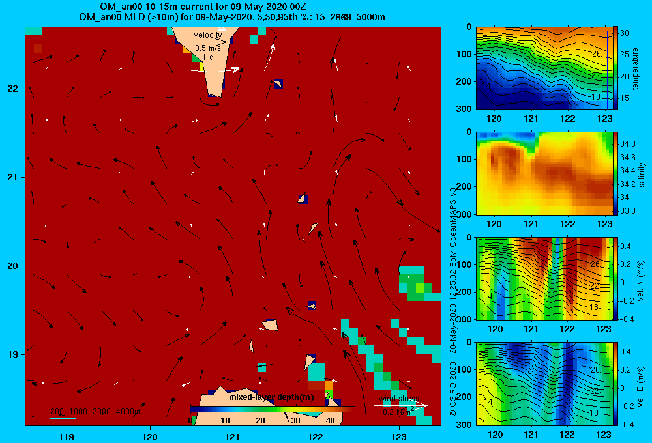Click the 40 tick on mixed-layer bar
The image size is (652, 443).
tap(330, 420)
